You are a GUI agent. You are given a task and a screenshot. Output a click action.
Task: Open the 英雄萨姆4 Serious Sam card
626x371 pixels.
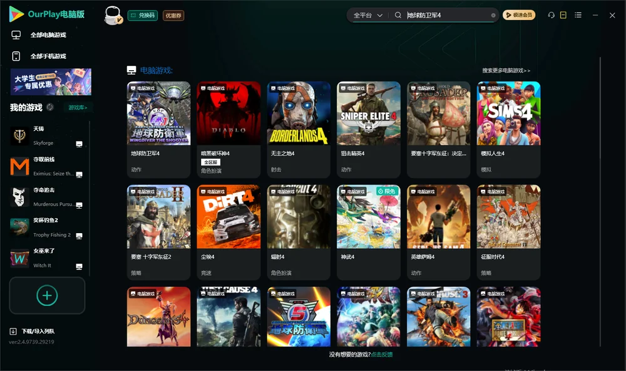point(438,233)
